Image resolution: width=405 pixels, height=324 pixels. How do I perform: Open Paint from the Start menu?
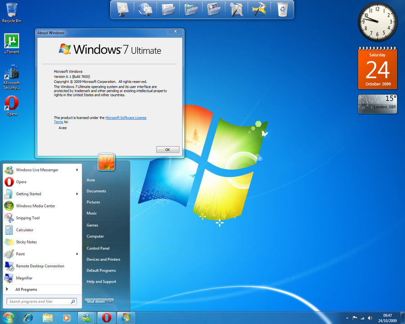[42, 254]
